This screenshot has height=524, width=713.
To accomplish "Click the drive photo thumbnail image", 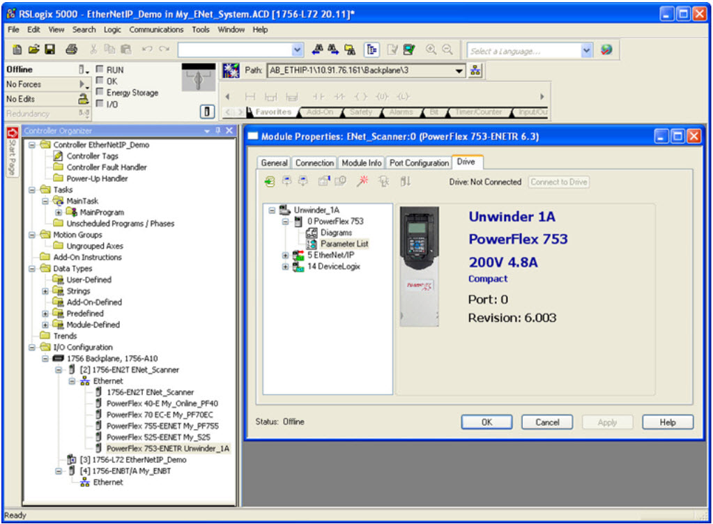I will pos(420,266).
